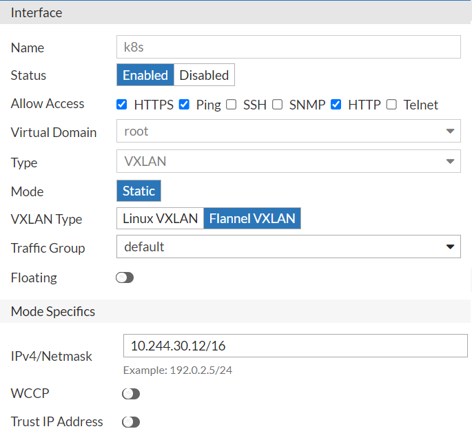Turn on the WCCP toggle
This screenshot has width=472, height=440.
coord(130,394)
